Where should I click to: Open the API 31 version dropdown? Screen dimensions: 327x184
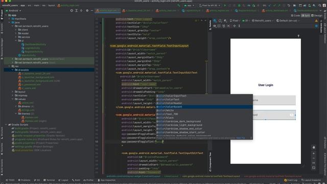coord(246,20)
